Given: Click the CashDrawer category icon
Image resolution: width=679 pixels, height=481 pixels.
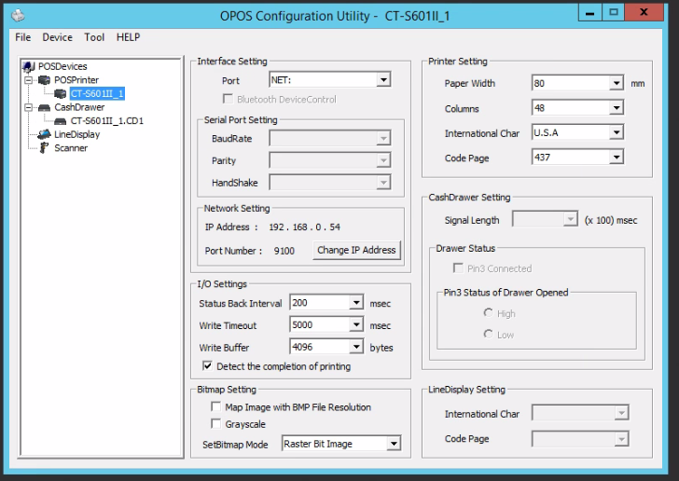Looking at the screenshot, I should point(44,107).
